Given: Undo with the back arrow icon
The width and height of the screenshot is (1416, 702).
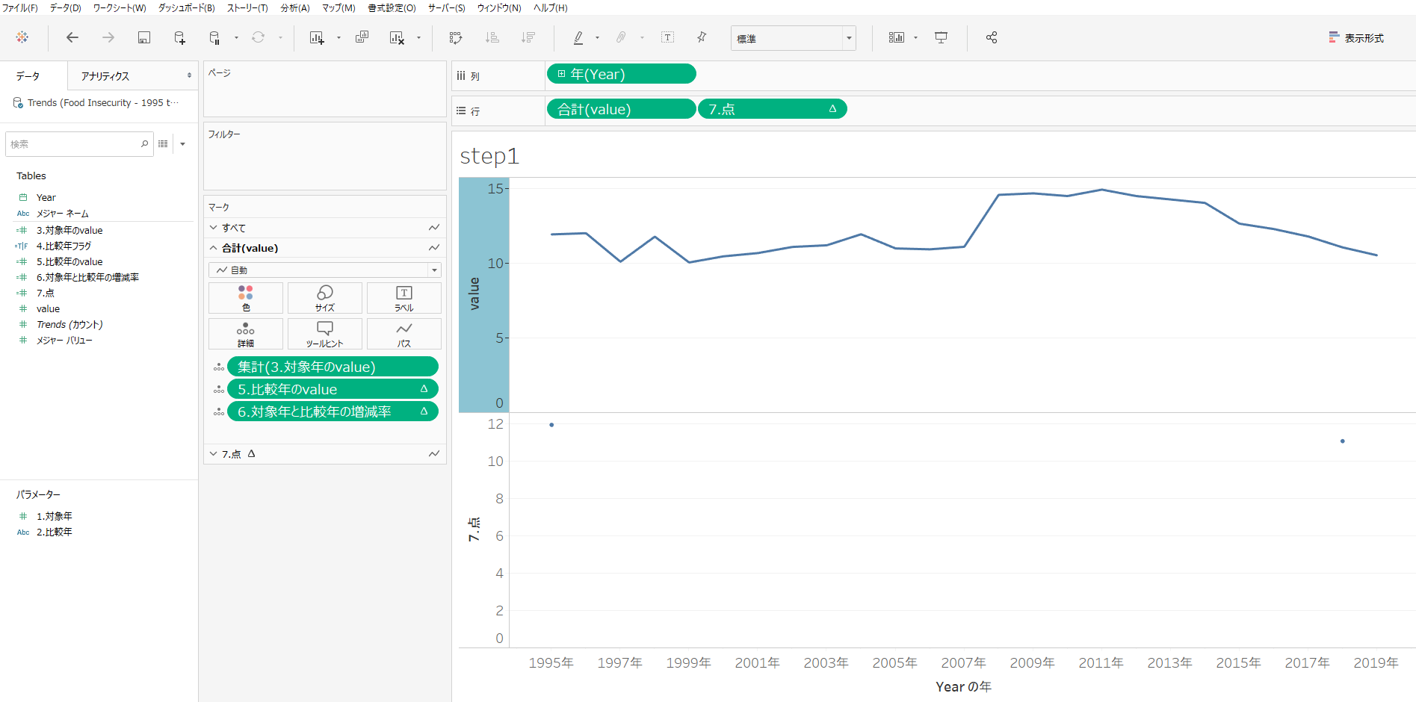Looking at the screenshot, I should click(72, 37).
